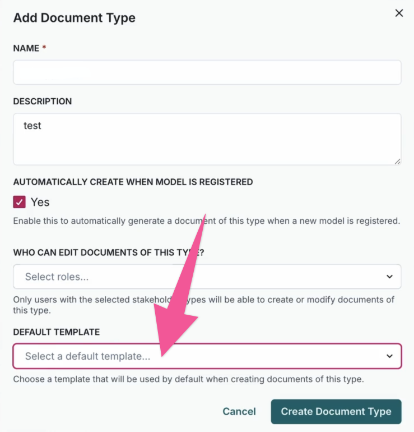Open the "Select a default template..." dropdown
Screen dimensions: 414x432
pos(202,356)
